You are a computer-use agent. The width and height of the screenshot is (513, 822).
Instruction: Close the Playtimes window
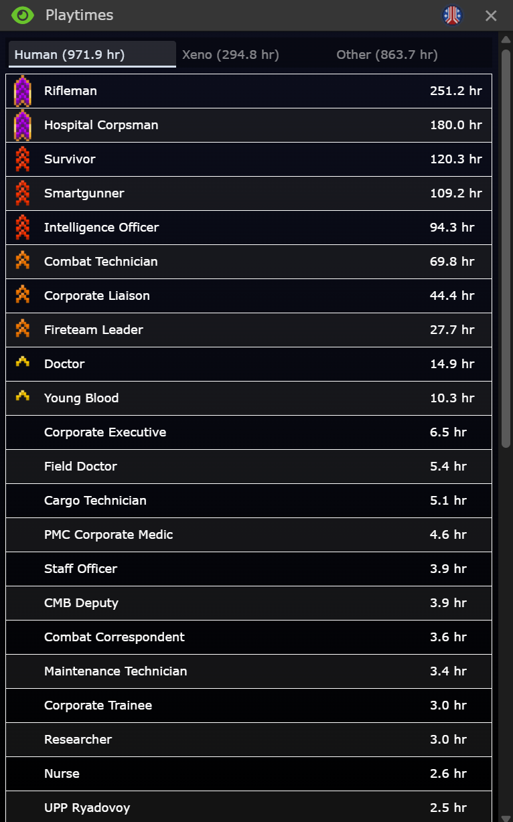[491, 15]
